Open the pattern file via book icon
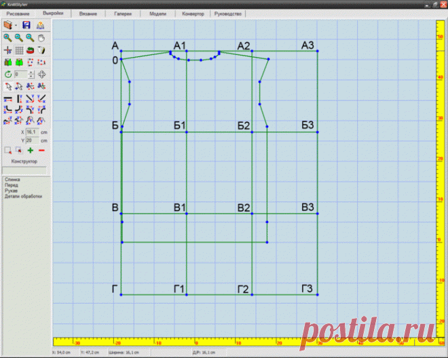The height and width of the screenshot is (358, 448). tap(7, 25)
